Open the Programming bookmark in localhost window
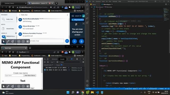Image resolution: width=170 pixels, height=95 pixels. (24, 56)
